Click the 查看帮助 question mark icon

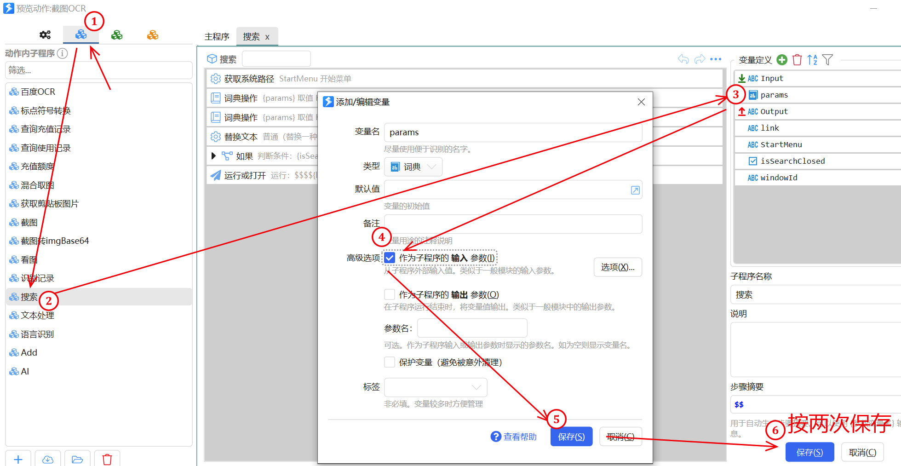point(496,437)
